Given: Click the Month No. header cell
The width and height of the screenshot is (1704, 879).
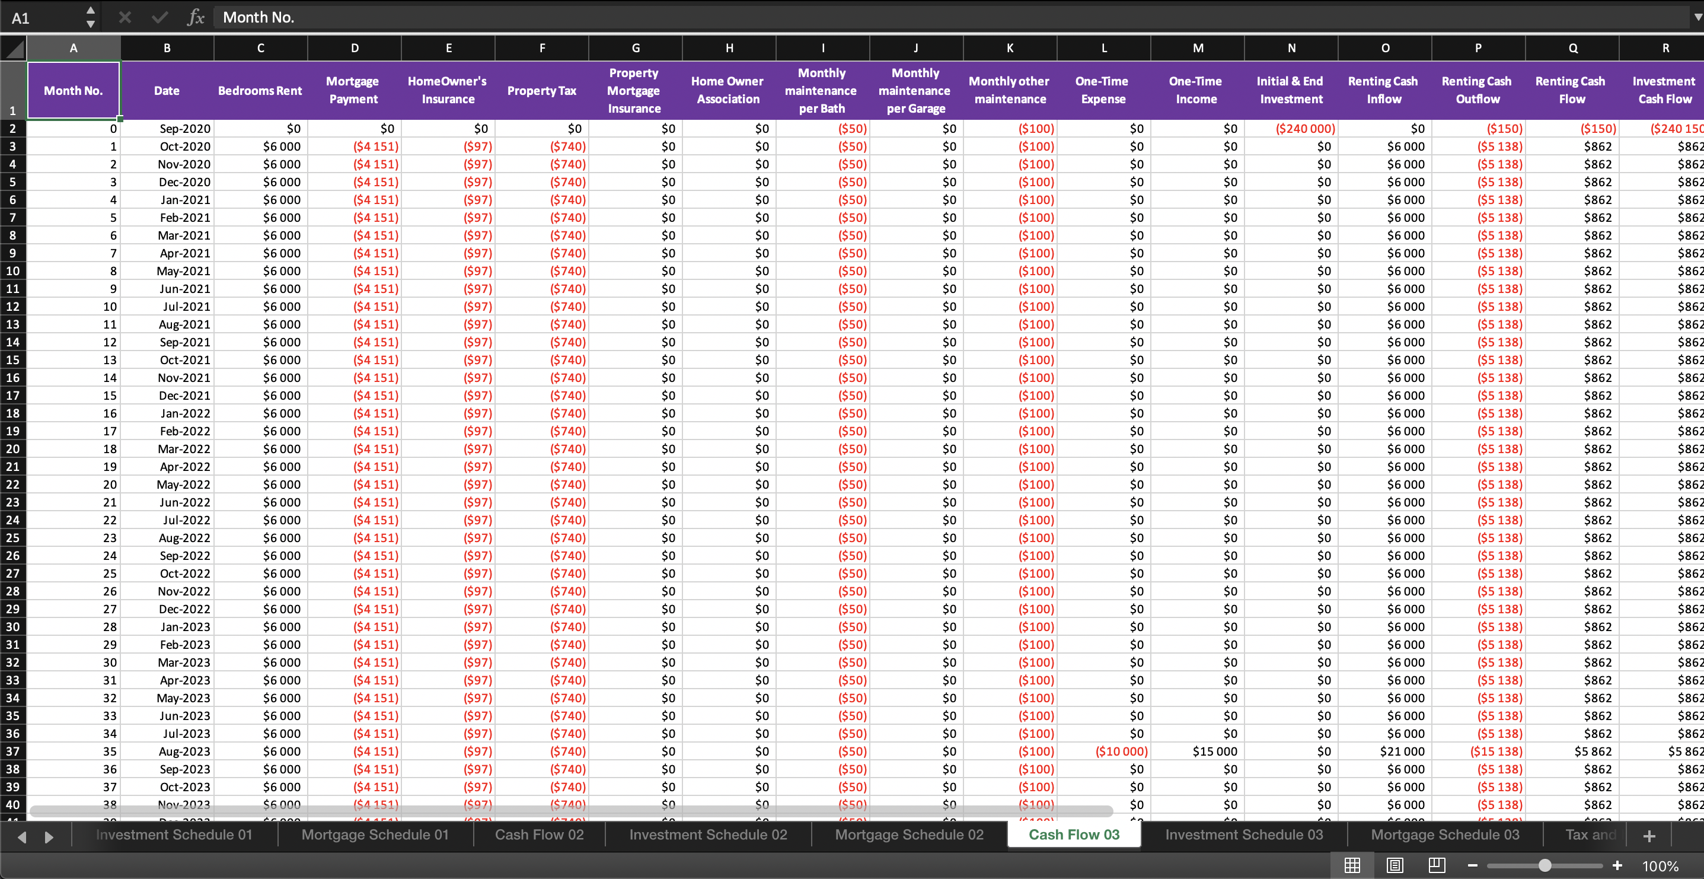Looking at the screenshot, I should point(74,91).
